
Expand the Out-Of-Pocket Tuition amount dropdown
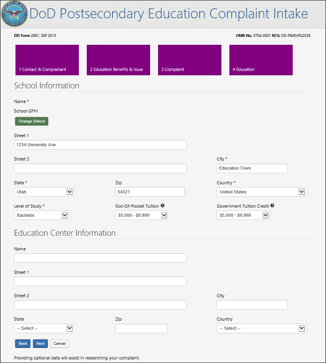tap(142, 215)
